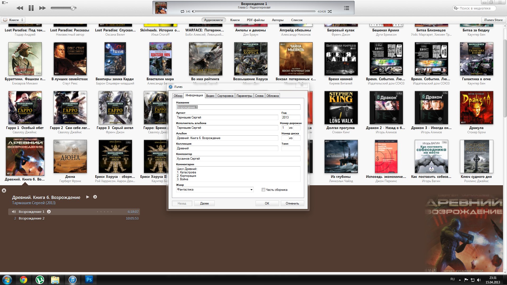Select the Дюна audiobook cover
Screen dimensions: 507x285
(70, 156)
